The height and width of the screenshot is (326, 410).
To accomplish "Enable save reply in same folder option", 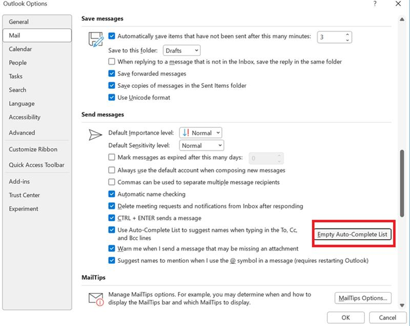I will (112, 62).
